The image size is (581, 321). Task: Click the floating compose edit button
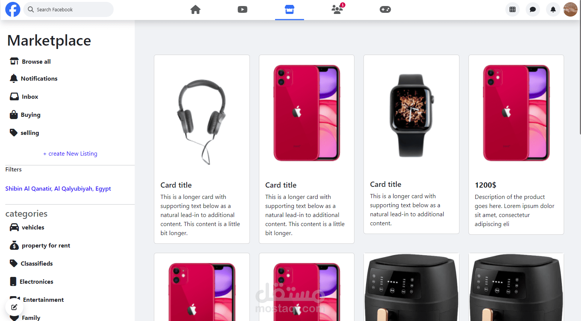tap(14, 307)
